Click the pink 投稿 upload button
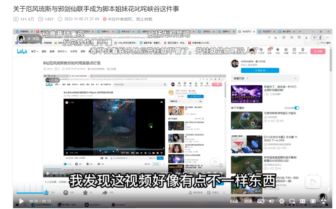 pyautogui.click(x=318, y=51)
